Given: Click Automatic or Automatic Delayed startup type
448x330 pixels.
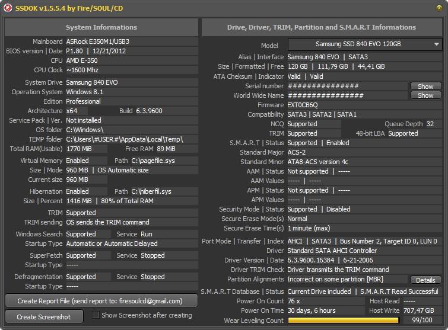Looking at the screenshot, I should click(x=112, y=244).
